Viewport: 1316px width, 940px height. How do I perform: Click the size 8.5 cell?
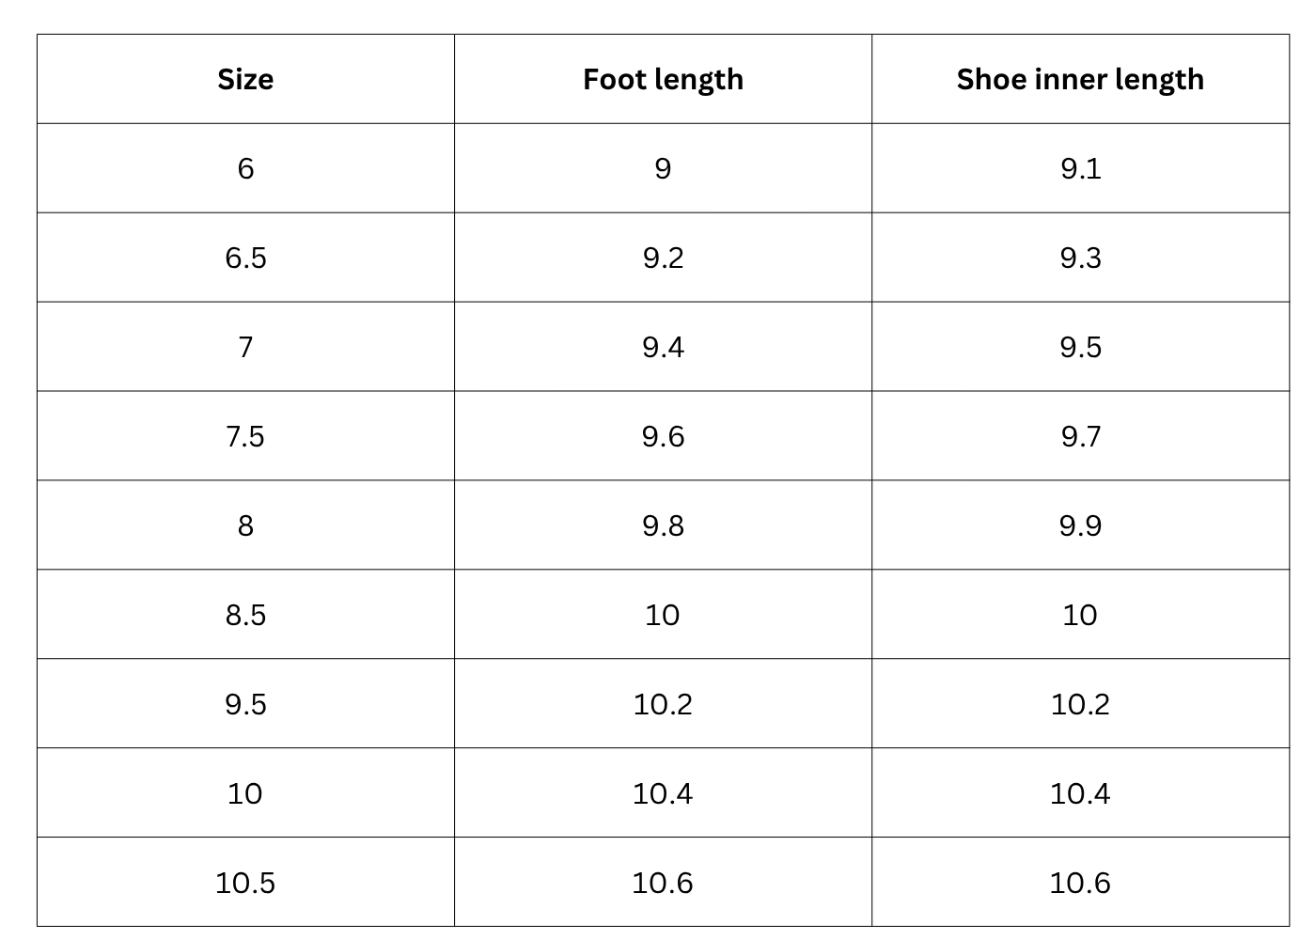[x=245, y=615]
